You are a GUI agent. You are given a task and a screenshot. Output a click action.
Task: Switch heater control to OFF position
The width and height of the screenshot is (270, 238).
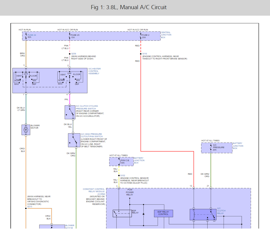pos(26,76)
